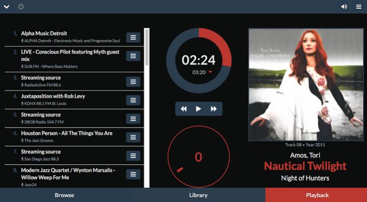The height and width of the screenshot is (202, 367).
Task: Start playback with play button
Action: [x=199, y=109]
